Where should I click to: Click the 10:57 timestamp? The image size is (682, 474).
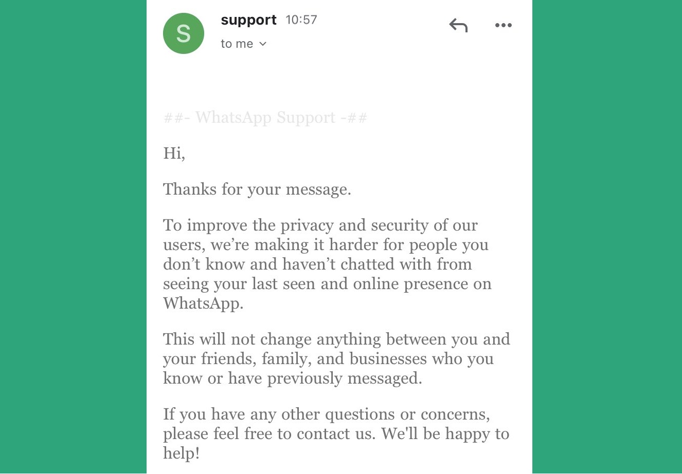pyautogui.click(x=301, y=20)
